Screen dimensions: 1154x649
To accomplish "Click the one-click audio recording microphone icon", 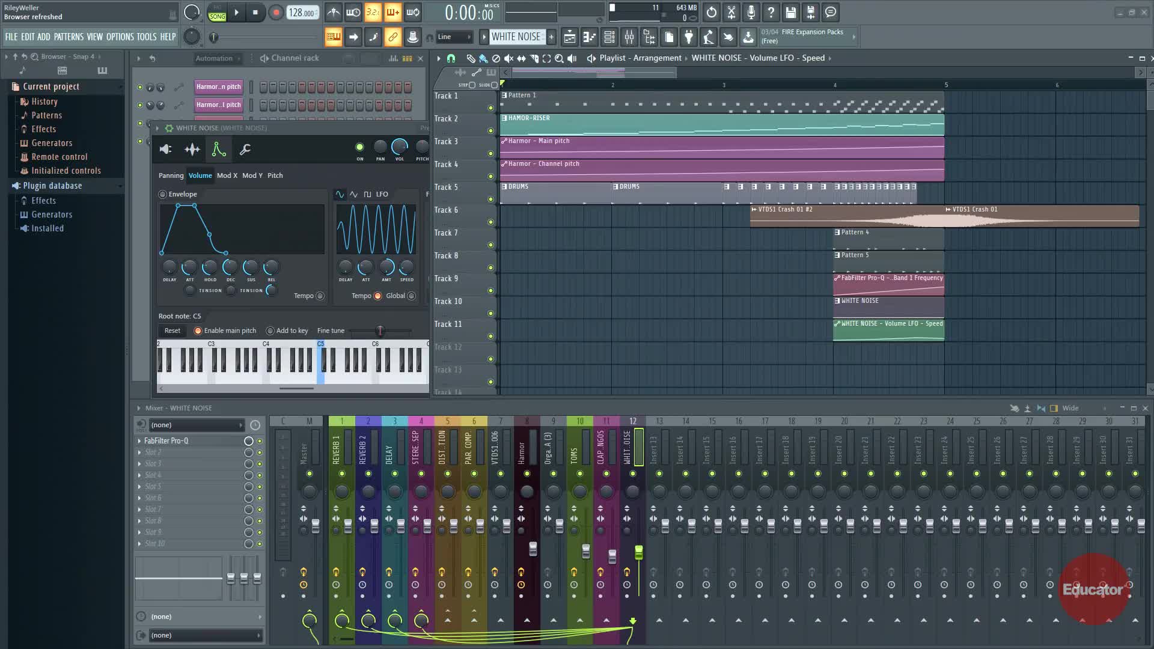I will (751, 13).
